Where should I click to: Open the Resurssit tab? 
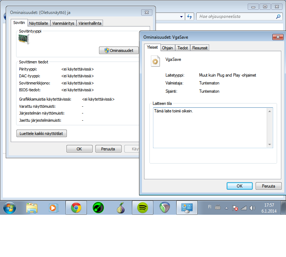tap(200, 48)
